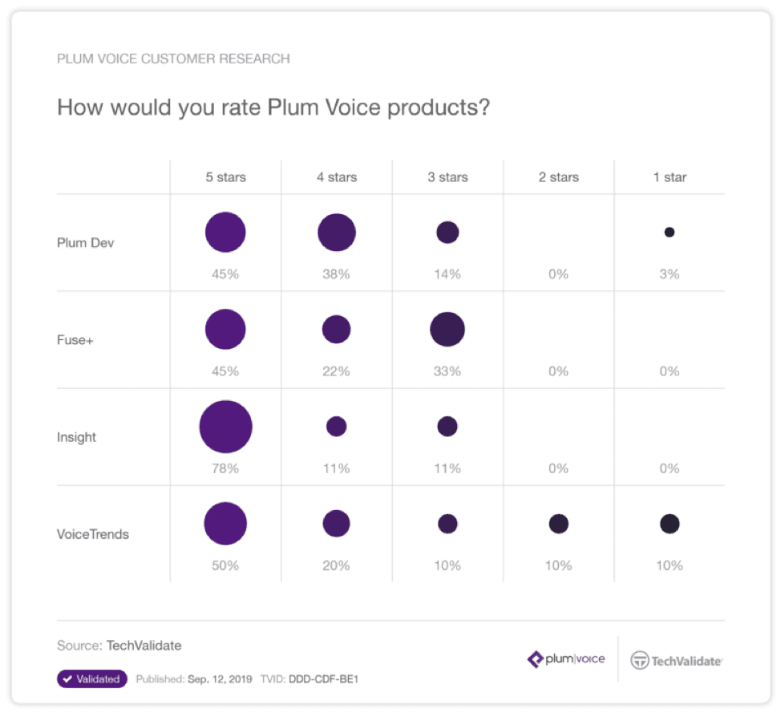This screenshot has width=781, height=713.
Task: Select the 2 stars column header
Action: coord(558,177)
